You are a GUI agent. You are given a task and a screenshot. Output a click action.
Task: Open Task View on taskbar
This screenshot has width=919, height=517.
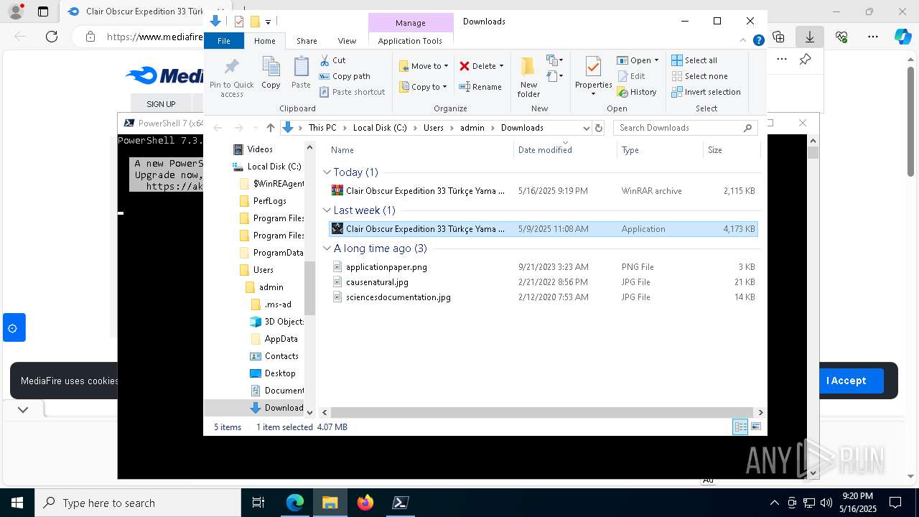tap(258, 503)
